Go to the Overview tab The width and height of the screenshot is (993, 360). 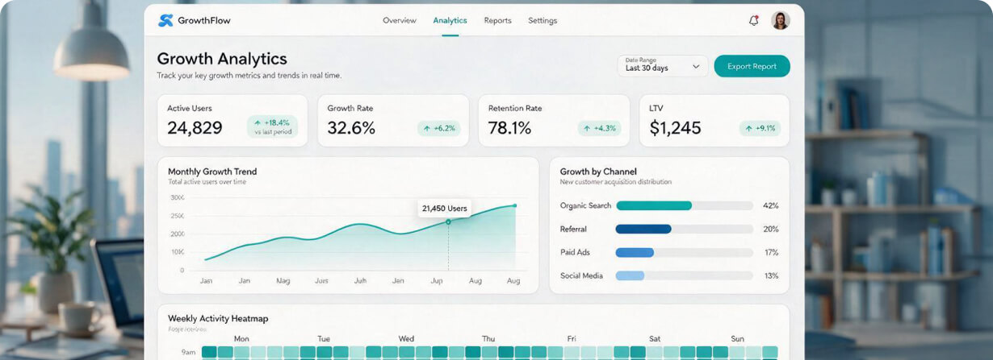tap(400, 20)
